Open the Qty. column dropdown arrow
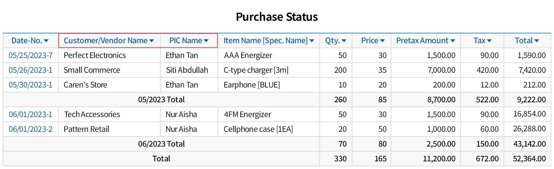This screenshot has height=169, width=554. pos(344,41)
